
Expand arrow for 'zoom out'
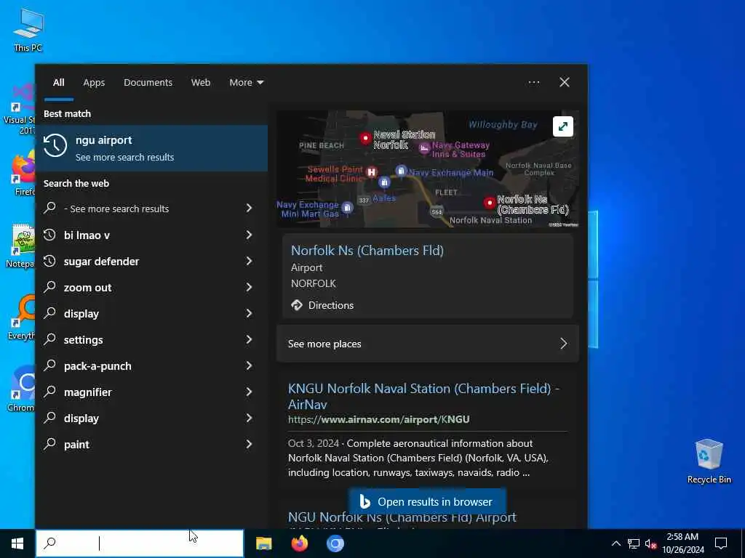[x=249, y=286]
